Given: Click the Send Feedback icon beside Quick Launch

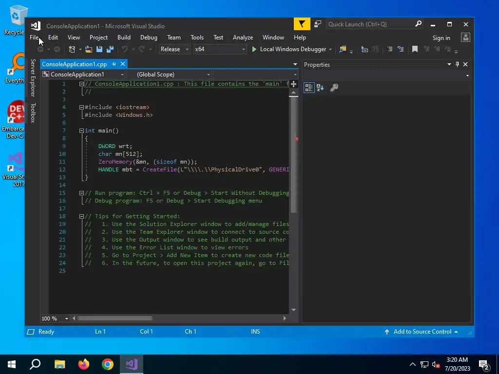Looking at the screenshot, I should click(x=318, y=24).
